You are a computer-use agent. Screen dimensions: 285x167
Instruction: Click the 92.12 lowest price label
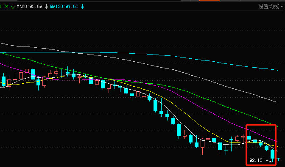coord(256,160)
